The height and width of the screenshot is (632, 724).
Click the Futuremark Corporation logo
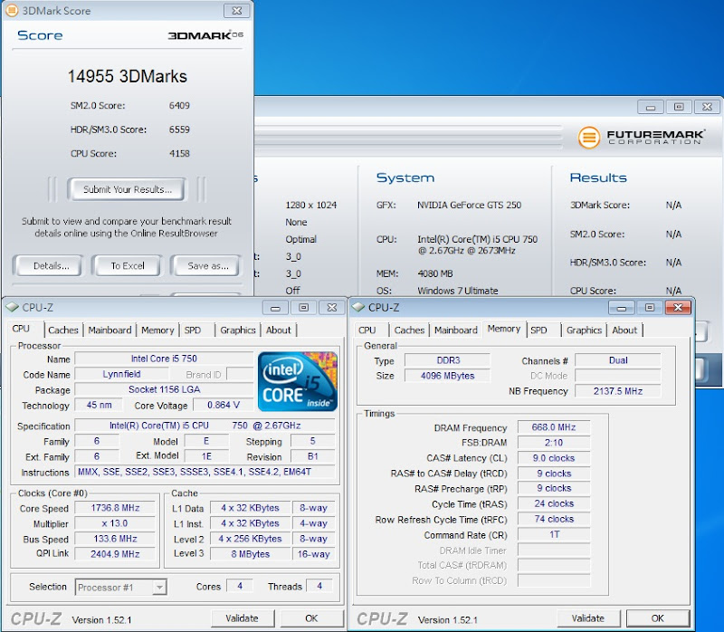[x=642, y=138]
